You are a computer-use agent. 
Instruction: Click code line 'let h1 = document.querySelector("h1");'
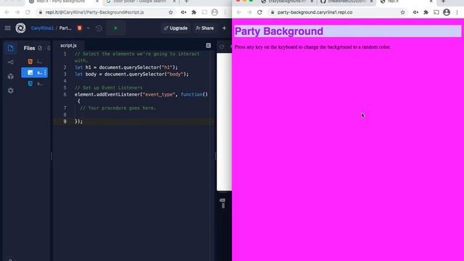click(126, 67)
